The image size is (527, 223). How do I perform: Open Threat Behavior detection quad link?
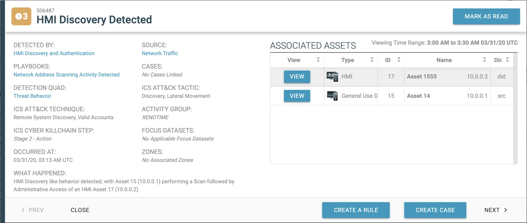pos(32,96)
